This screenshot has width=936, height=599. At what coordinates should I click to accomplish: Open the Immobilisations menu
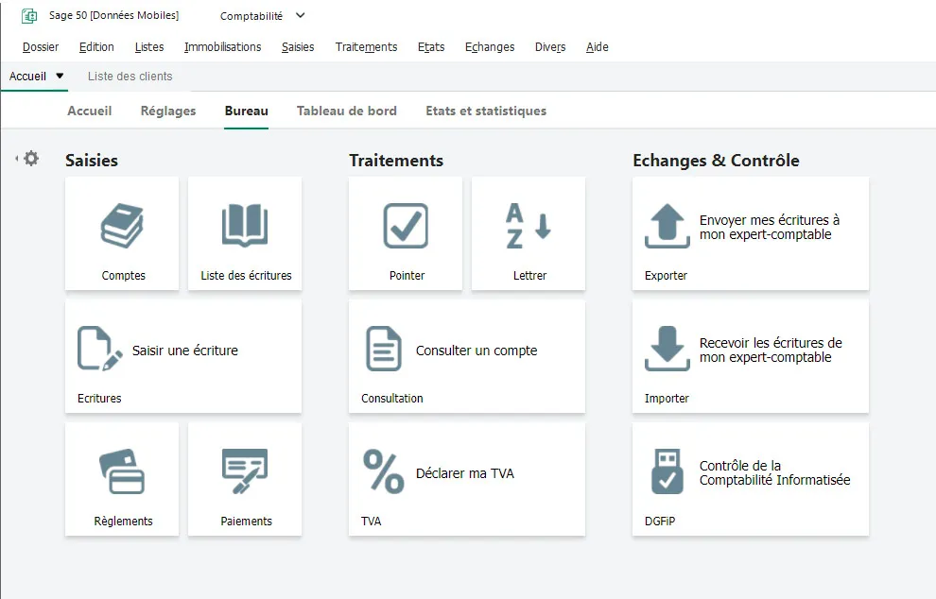pyautogui.click(x=222, y=47)
